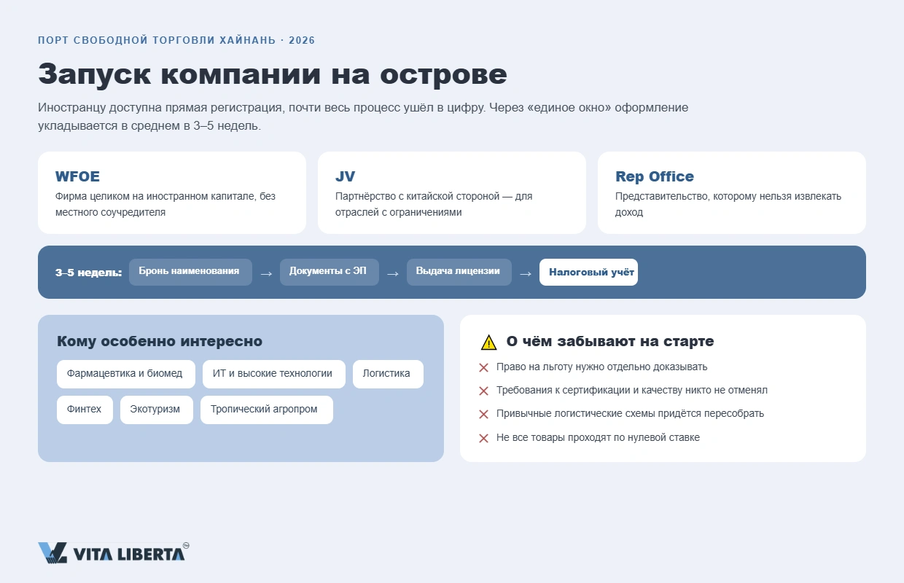Click the 'Партнёрство с китайской стороной' description
The height and width of the screenshot is (583, 904).
[x=434, y=205]
